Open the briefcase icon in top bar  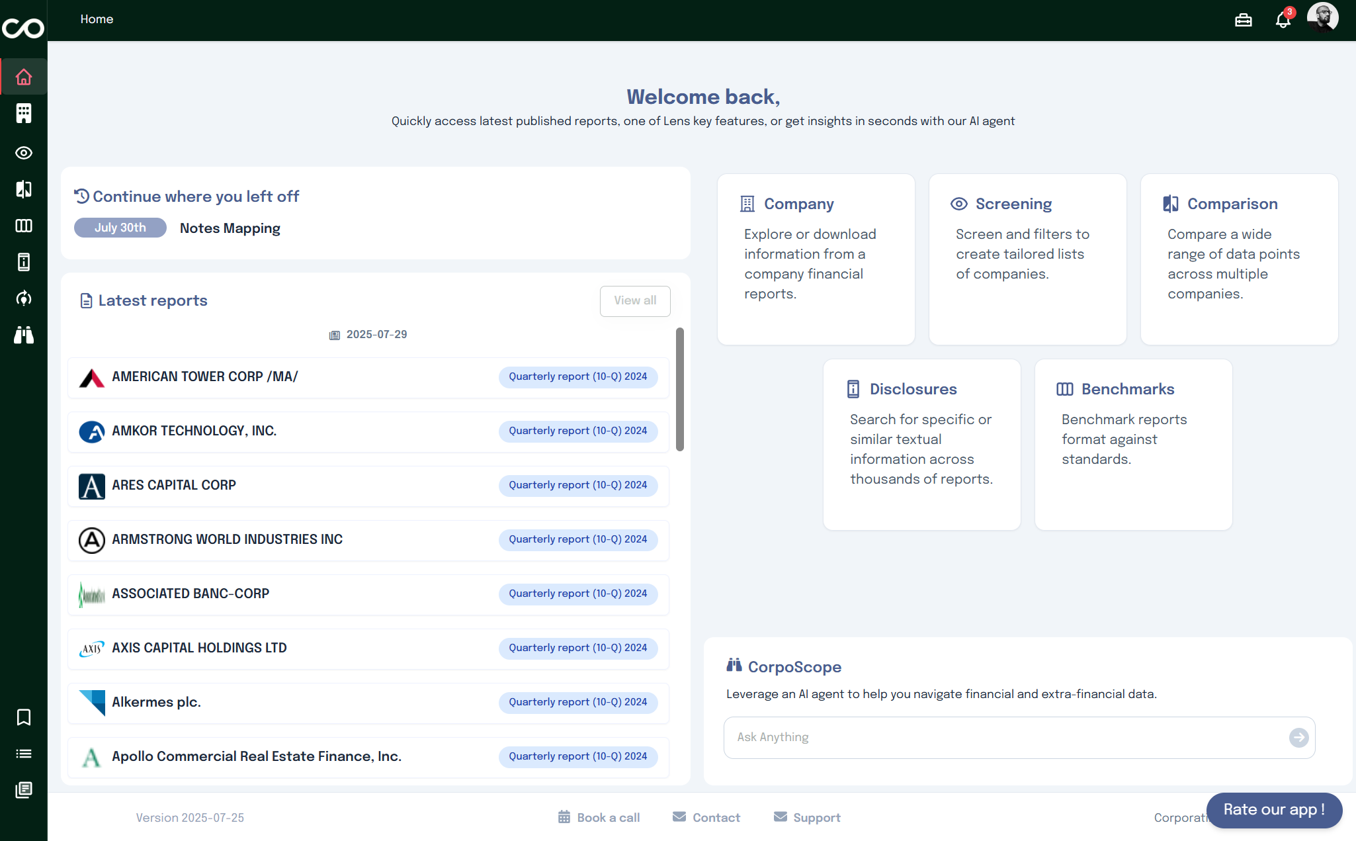[1243, 20]
